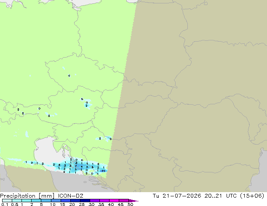
Task: Click the '20' legend scale label
Action: click(72, 204)
